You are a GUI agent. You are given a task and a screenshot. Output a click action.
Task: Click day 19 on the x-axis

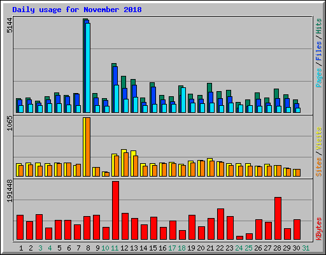(191, 248)
